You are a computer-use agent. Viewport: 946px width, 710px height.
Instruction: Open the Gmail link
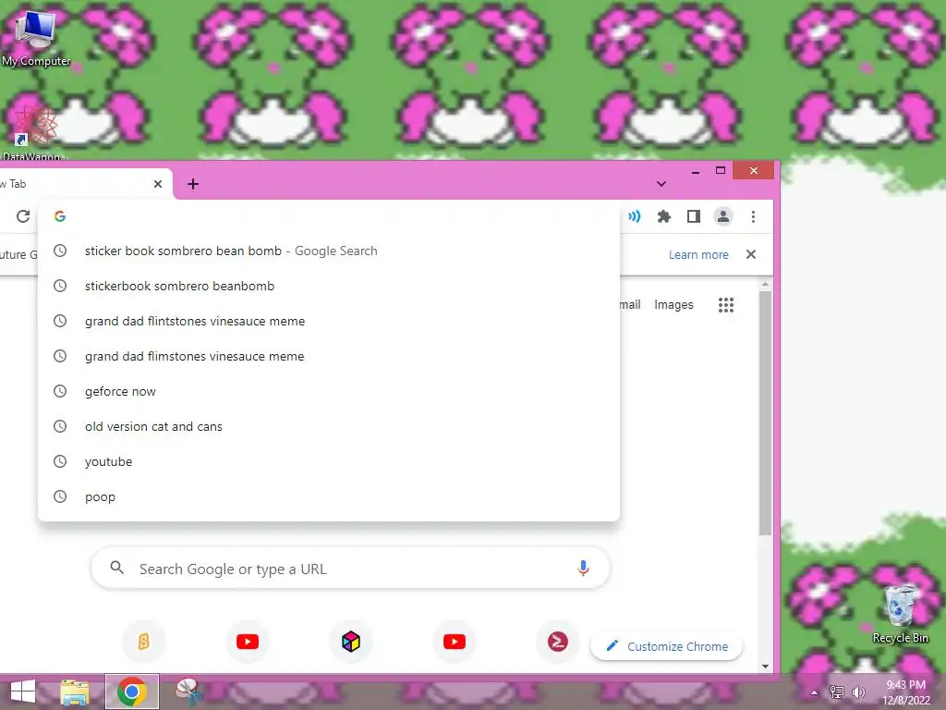[630, 305]
